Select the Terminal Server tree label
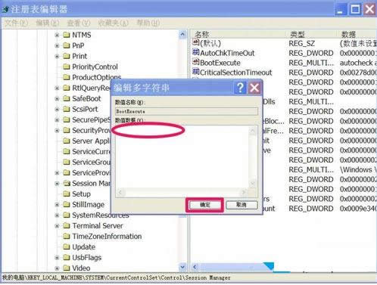The height and width of the screenshot is (285, 377). click(x=98, y=226)
